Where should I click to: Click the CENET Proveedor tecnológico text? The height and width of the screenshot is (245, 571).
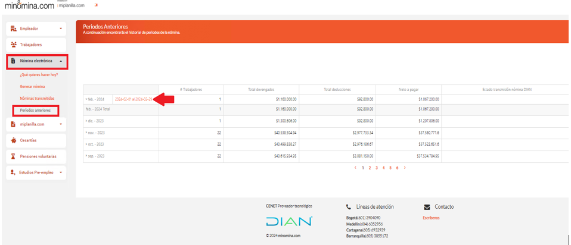288,206
